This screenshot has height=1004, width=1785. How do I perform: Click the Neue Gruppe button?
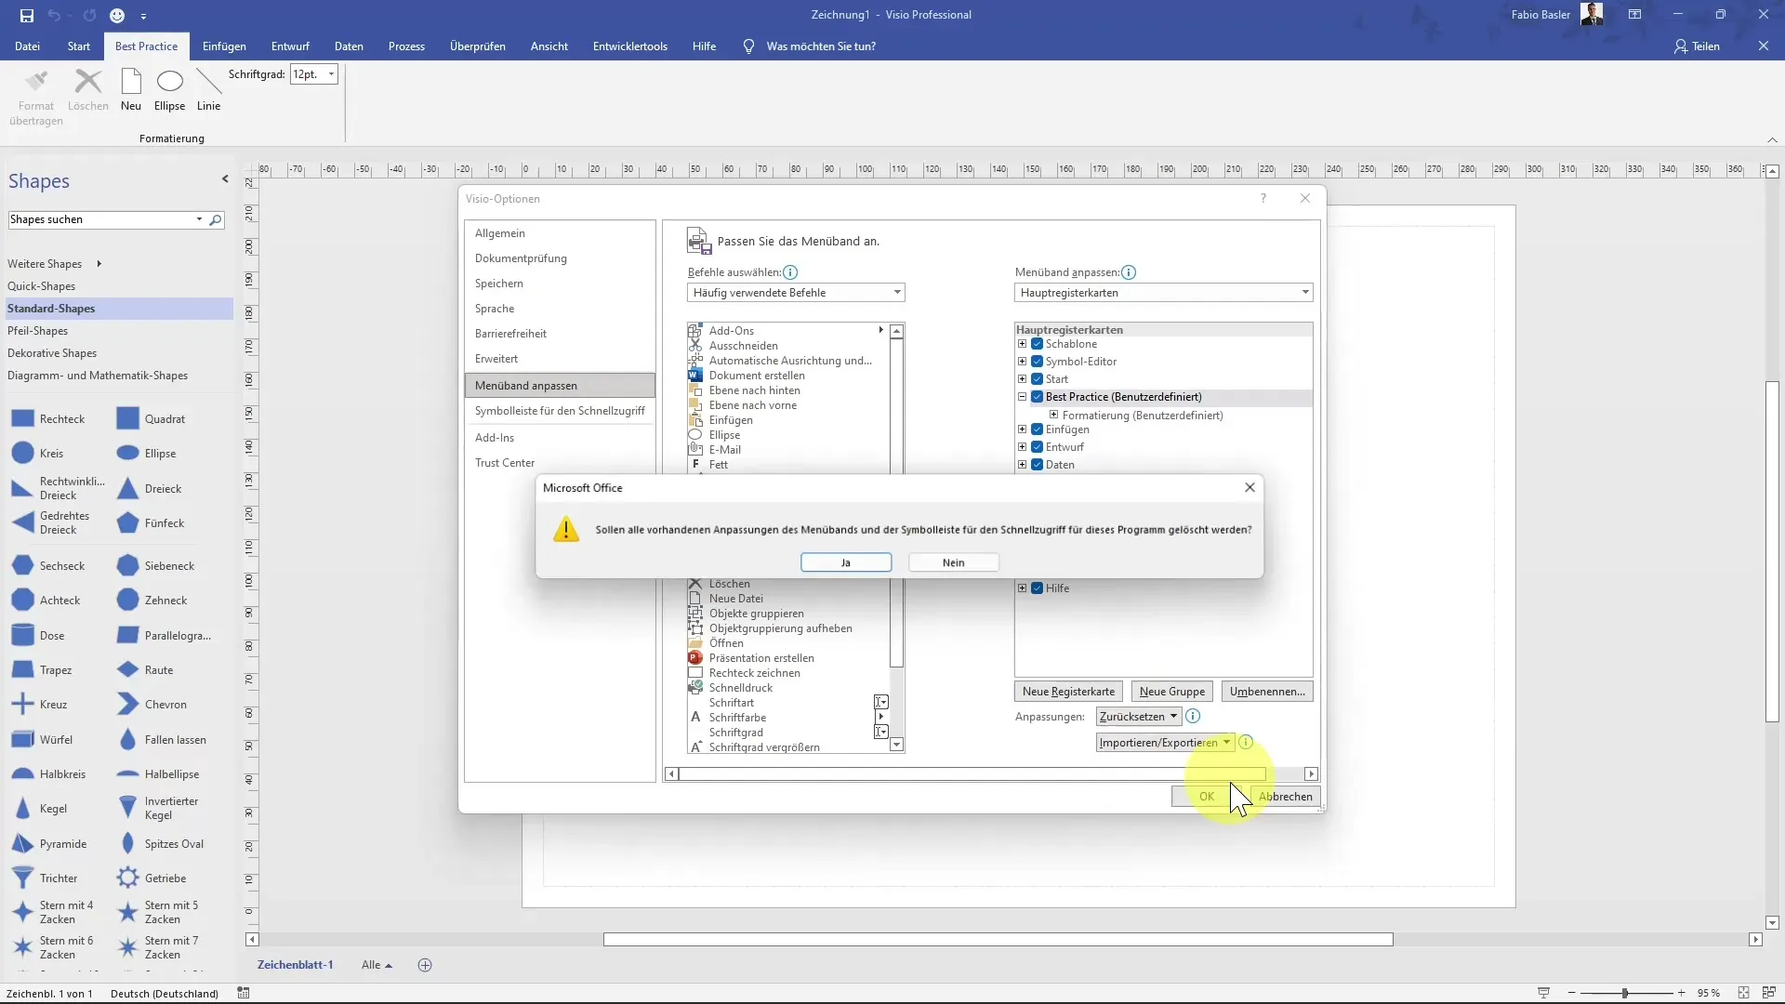click(1172, 692)
